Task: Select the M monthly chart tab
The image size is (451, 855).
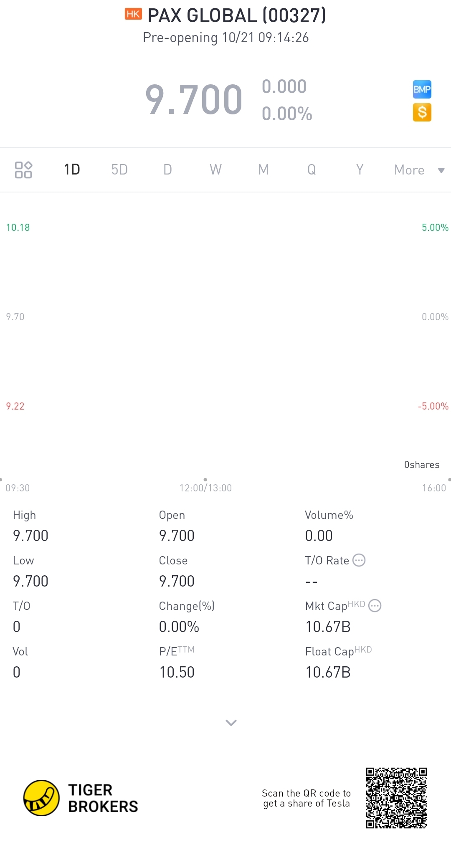Action: pyautogui.click(x=264, y=170)
